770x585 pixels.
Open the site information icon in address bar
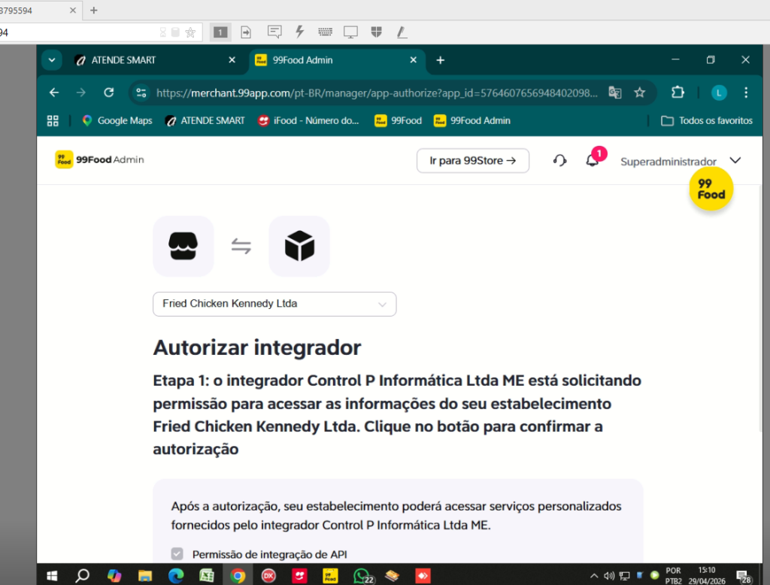141,92
